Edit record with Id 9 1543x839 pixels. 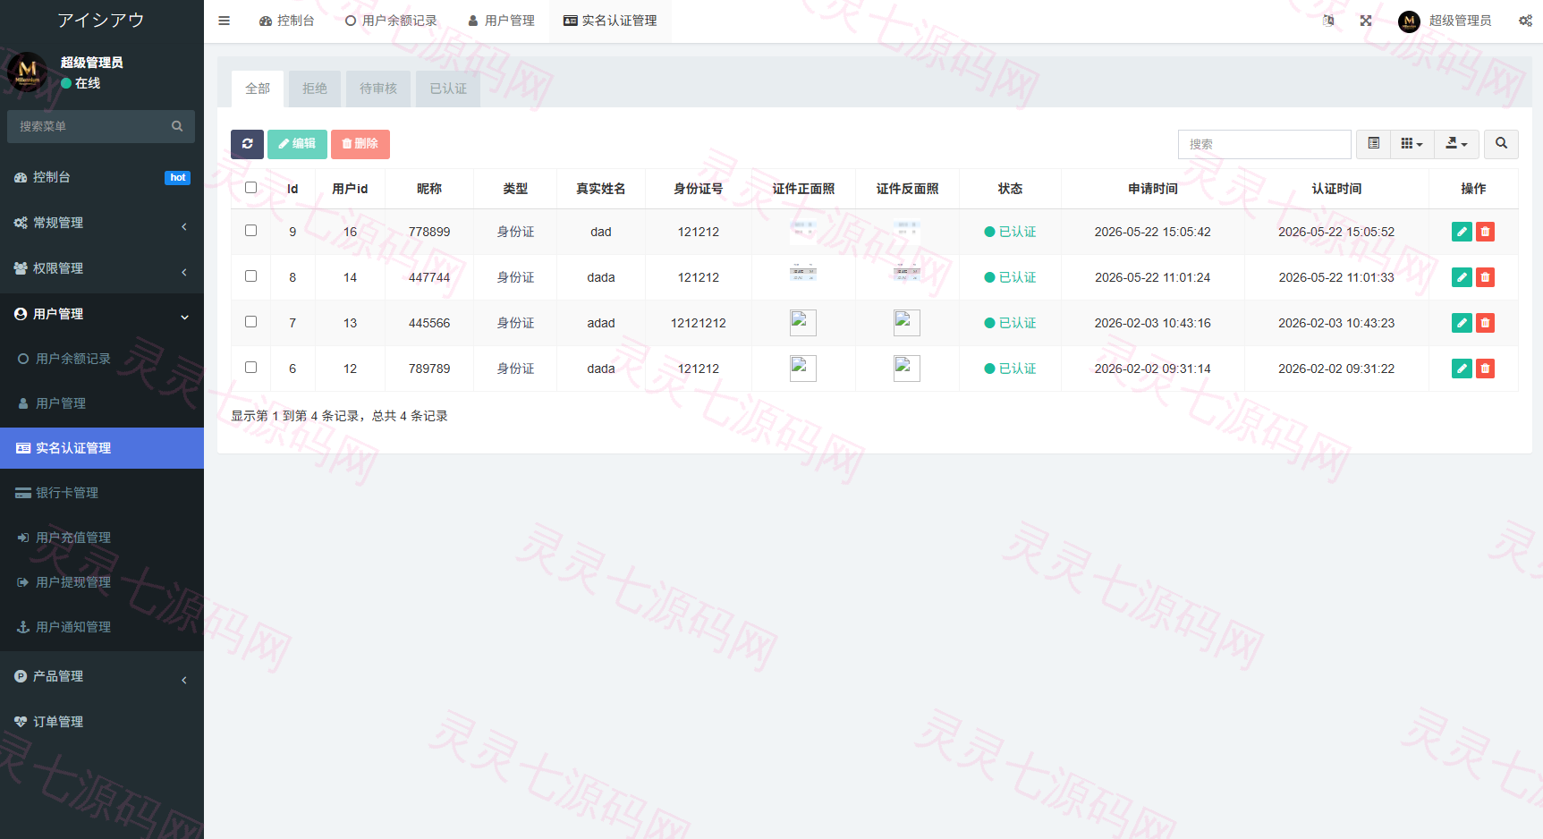pos(1462,232)
